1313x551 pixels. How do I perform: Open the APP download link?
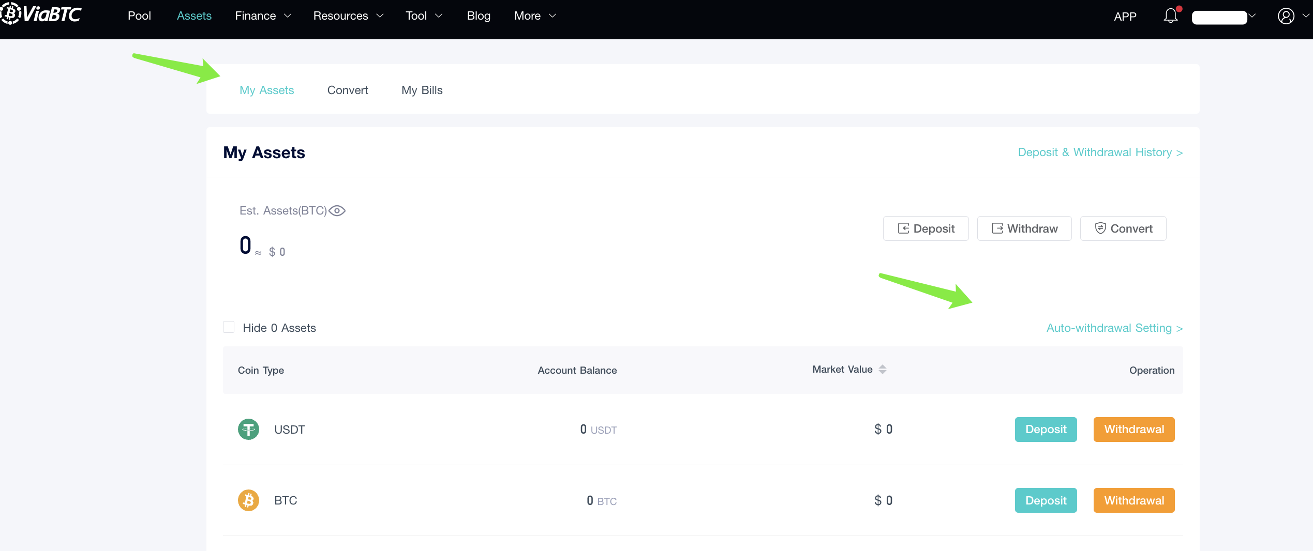click(1125, 17)
